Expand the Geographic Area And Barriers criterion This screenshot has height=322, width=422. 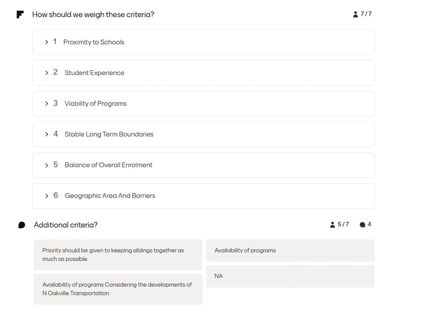click(46, 196)
